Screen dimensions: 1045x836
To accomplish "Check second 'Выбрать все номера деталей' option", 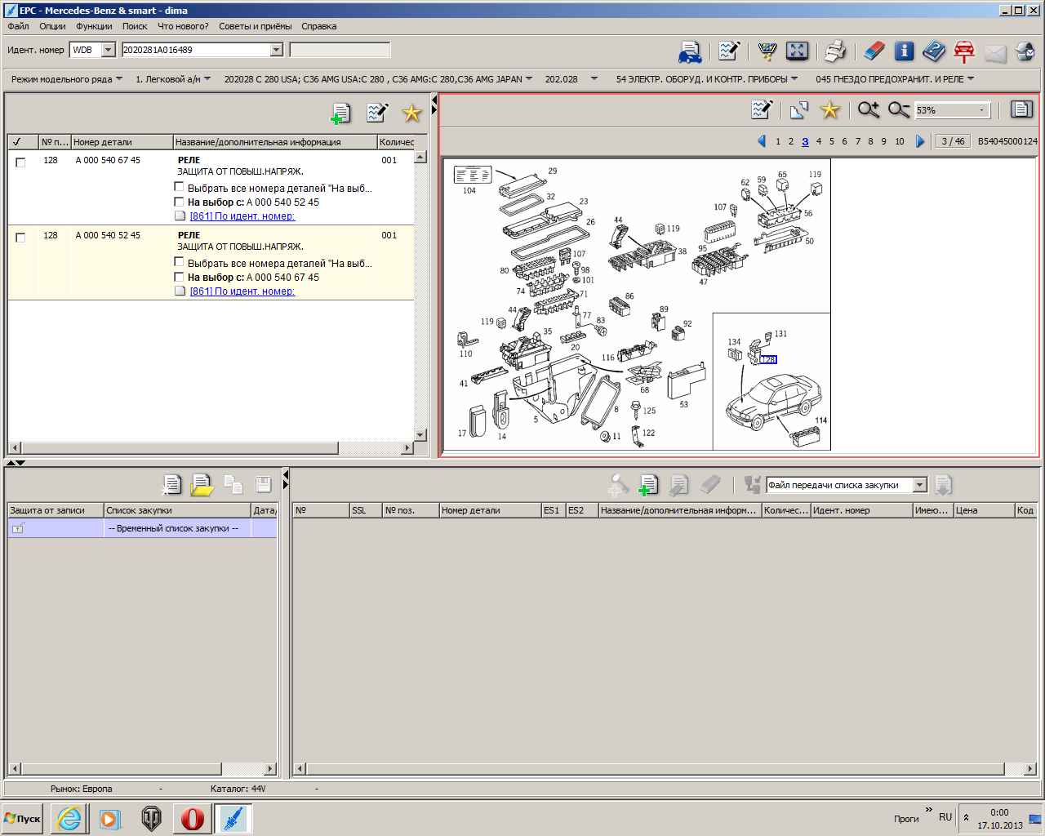I will 179,262.
